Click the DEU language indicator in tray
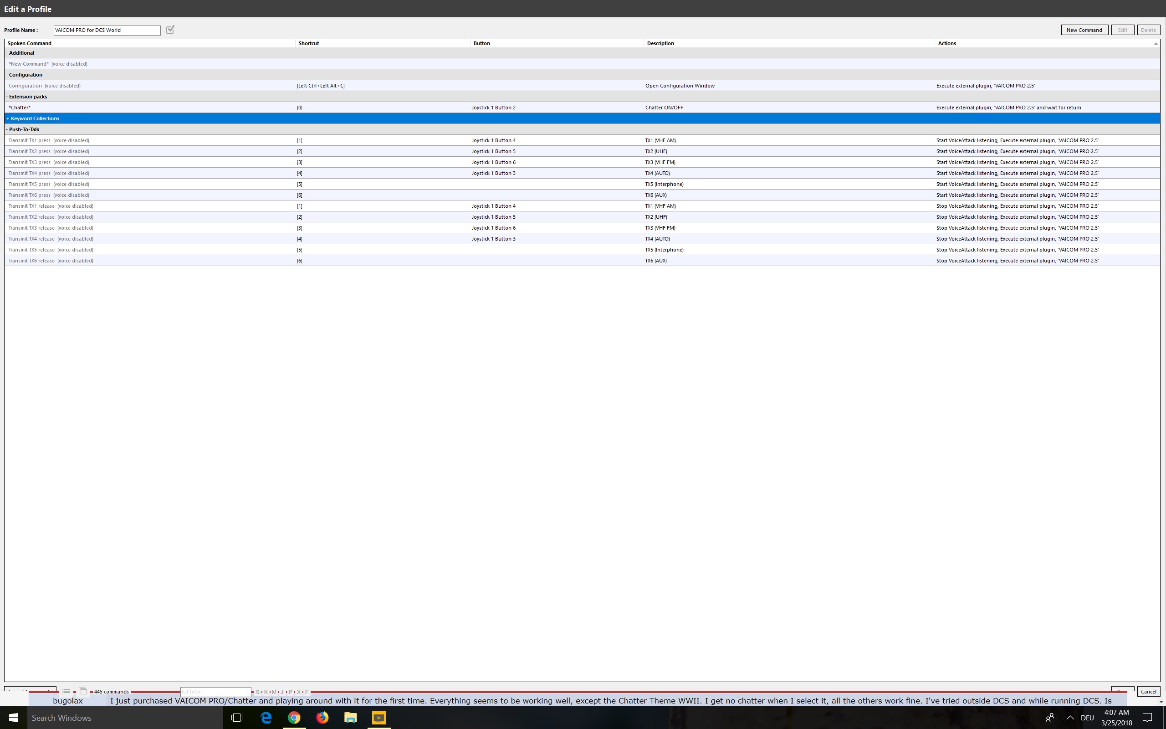 [1087, 718]
